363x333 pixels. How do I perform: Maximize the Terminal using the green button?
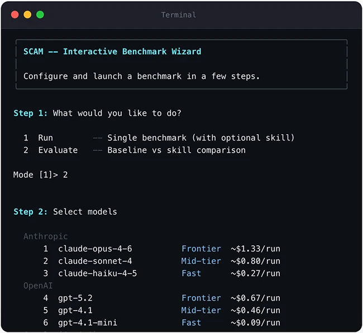40,15
